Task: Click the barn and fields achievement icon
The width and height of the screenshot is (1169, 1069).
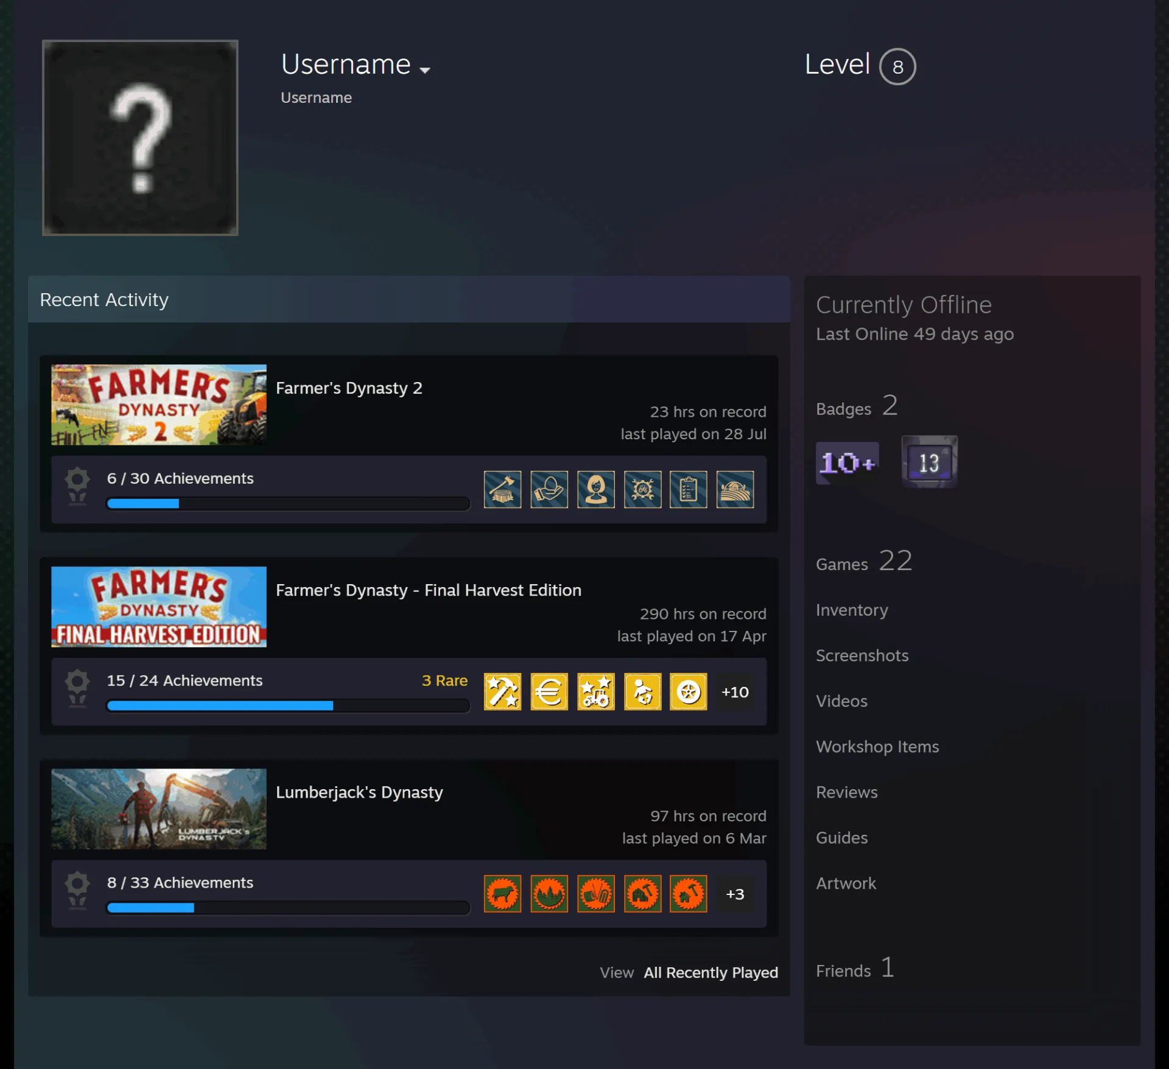Action: 735,489
